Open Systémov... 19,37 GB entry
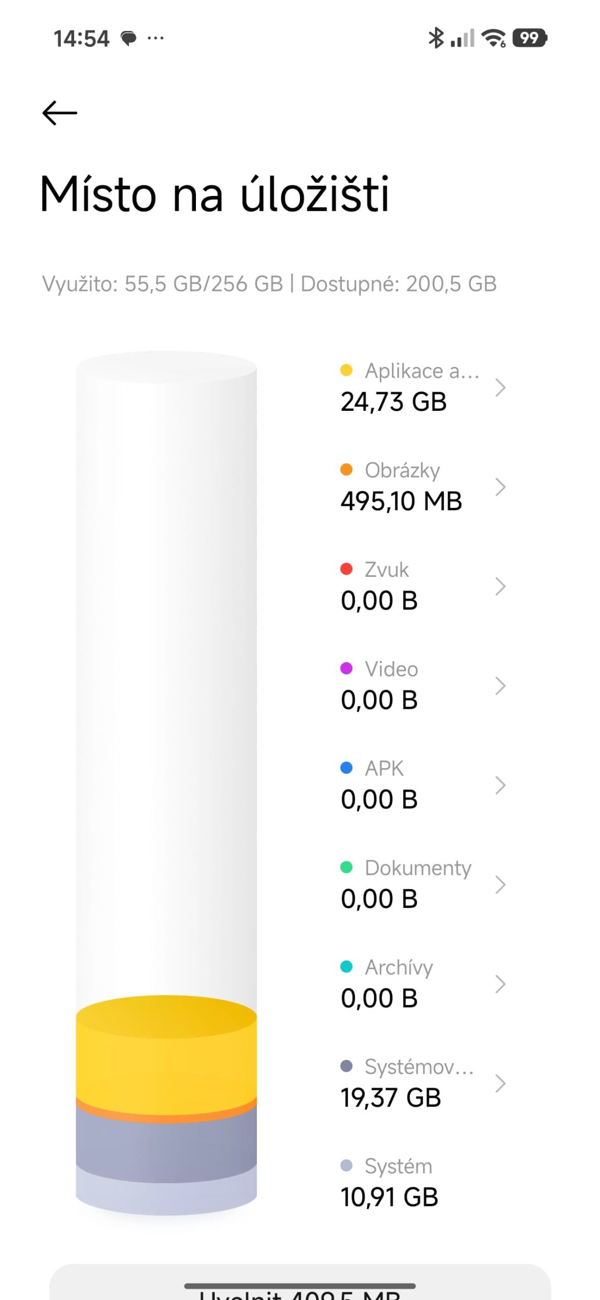600x1300 pixels. click(423, 1083)
